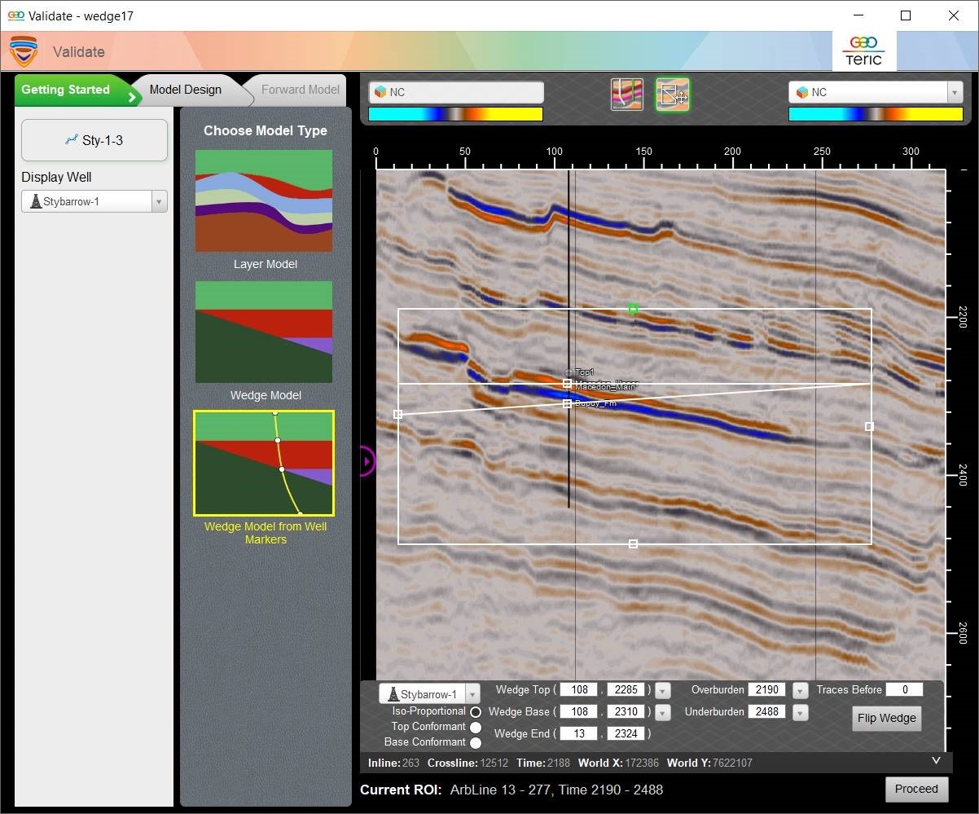Activate the ROI box move tool icon
The image size is (979, 814).
[673, 95]
